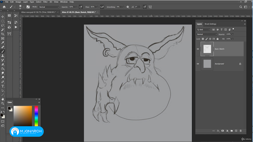253x142 pixels.
Task: Click the Search icon at top right
Action: pos(241,7)
